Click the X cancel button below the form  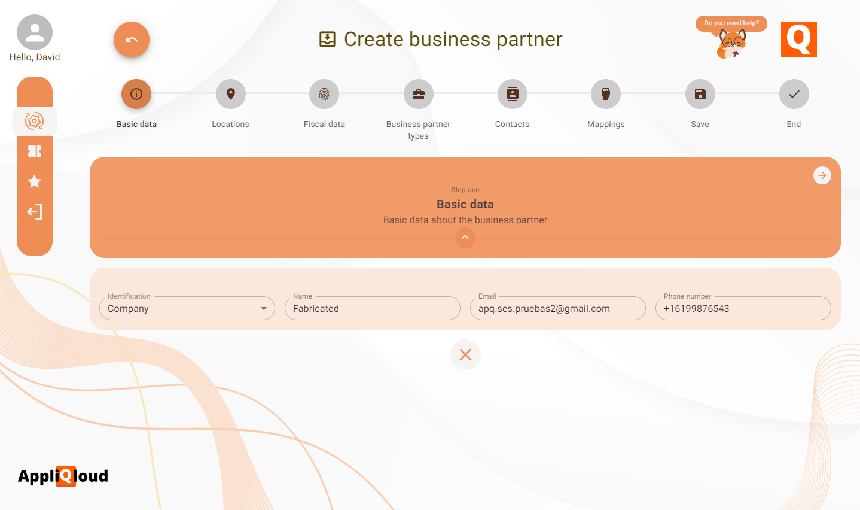(465, 354)
